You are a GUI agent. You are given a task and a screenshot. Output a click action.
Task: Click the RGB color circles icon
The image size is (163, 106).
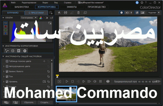point(40,18)
